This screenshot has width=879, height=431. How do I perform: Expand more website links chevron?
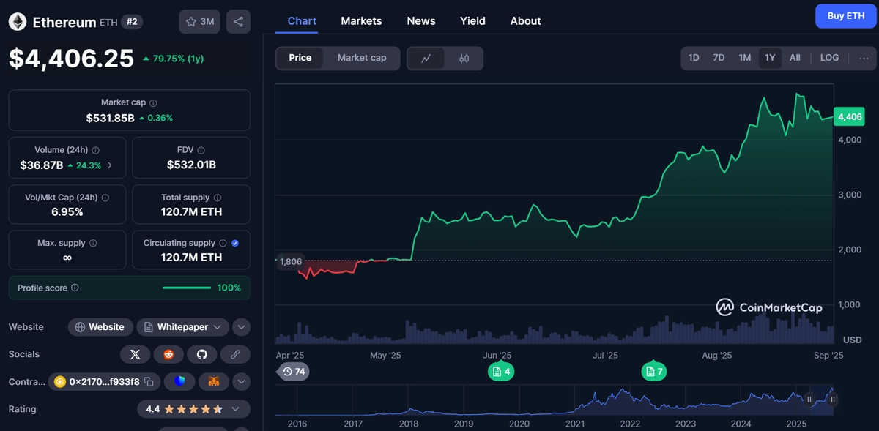pos(241,327)
